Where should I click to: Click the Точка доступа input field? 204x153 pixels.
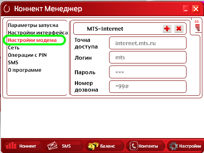(148, 43)
